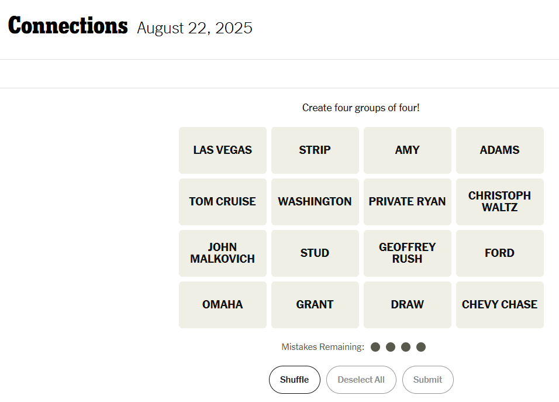This screenshot has width=559, height=402.
Task: Click the WASHINGTON word tile
Action: [x=315, y=202]
